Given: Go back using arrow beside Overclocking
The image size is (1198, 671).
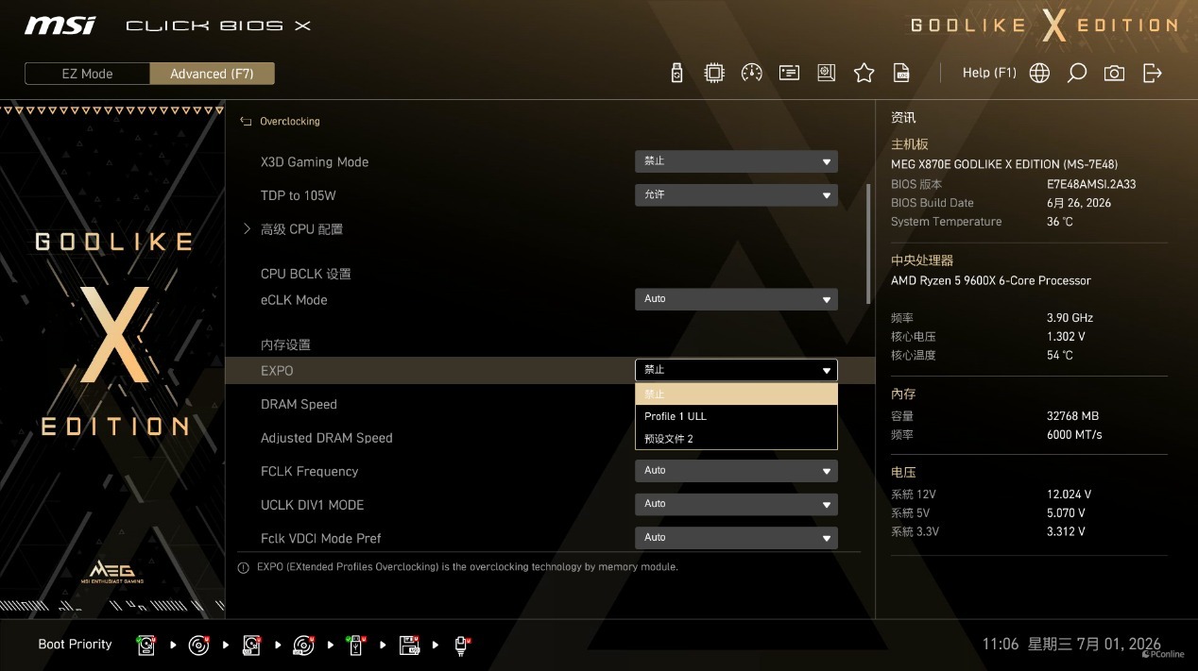Looking at the screenshot, I should click(x=246, y=121).
